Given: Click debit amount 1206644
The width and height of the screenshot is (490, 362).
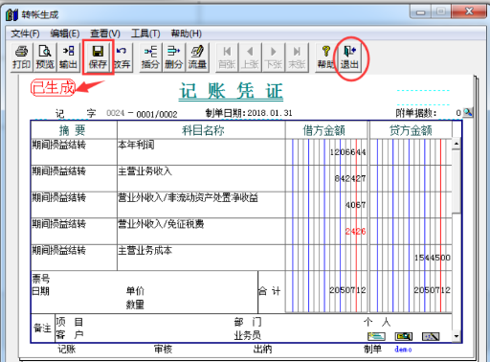Looking at the screenshot, I should (x=347, y=152).
